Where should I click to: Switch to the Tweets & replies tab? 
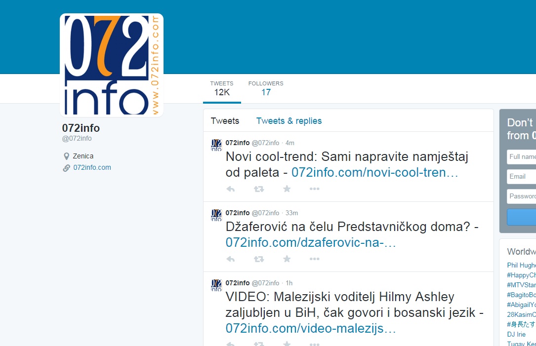point(289,120)
